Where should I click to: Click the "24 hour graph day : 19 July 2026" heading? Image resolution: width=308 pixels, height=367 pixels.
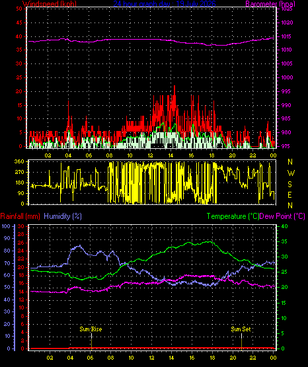[165, 4]
